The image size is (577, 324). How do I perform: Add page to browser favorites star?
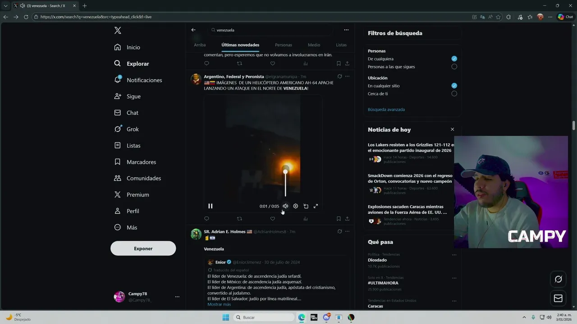click(x=498, y=17)
